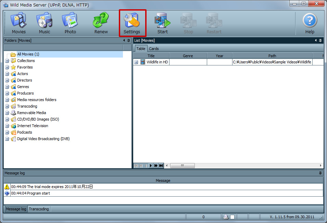Screen dimensions: 327x223
Task: Switch to the bottom Transcoding tab
Action: [x=39, y=209]
